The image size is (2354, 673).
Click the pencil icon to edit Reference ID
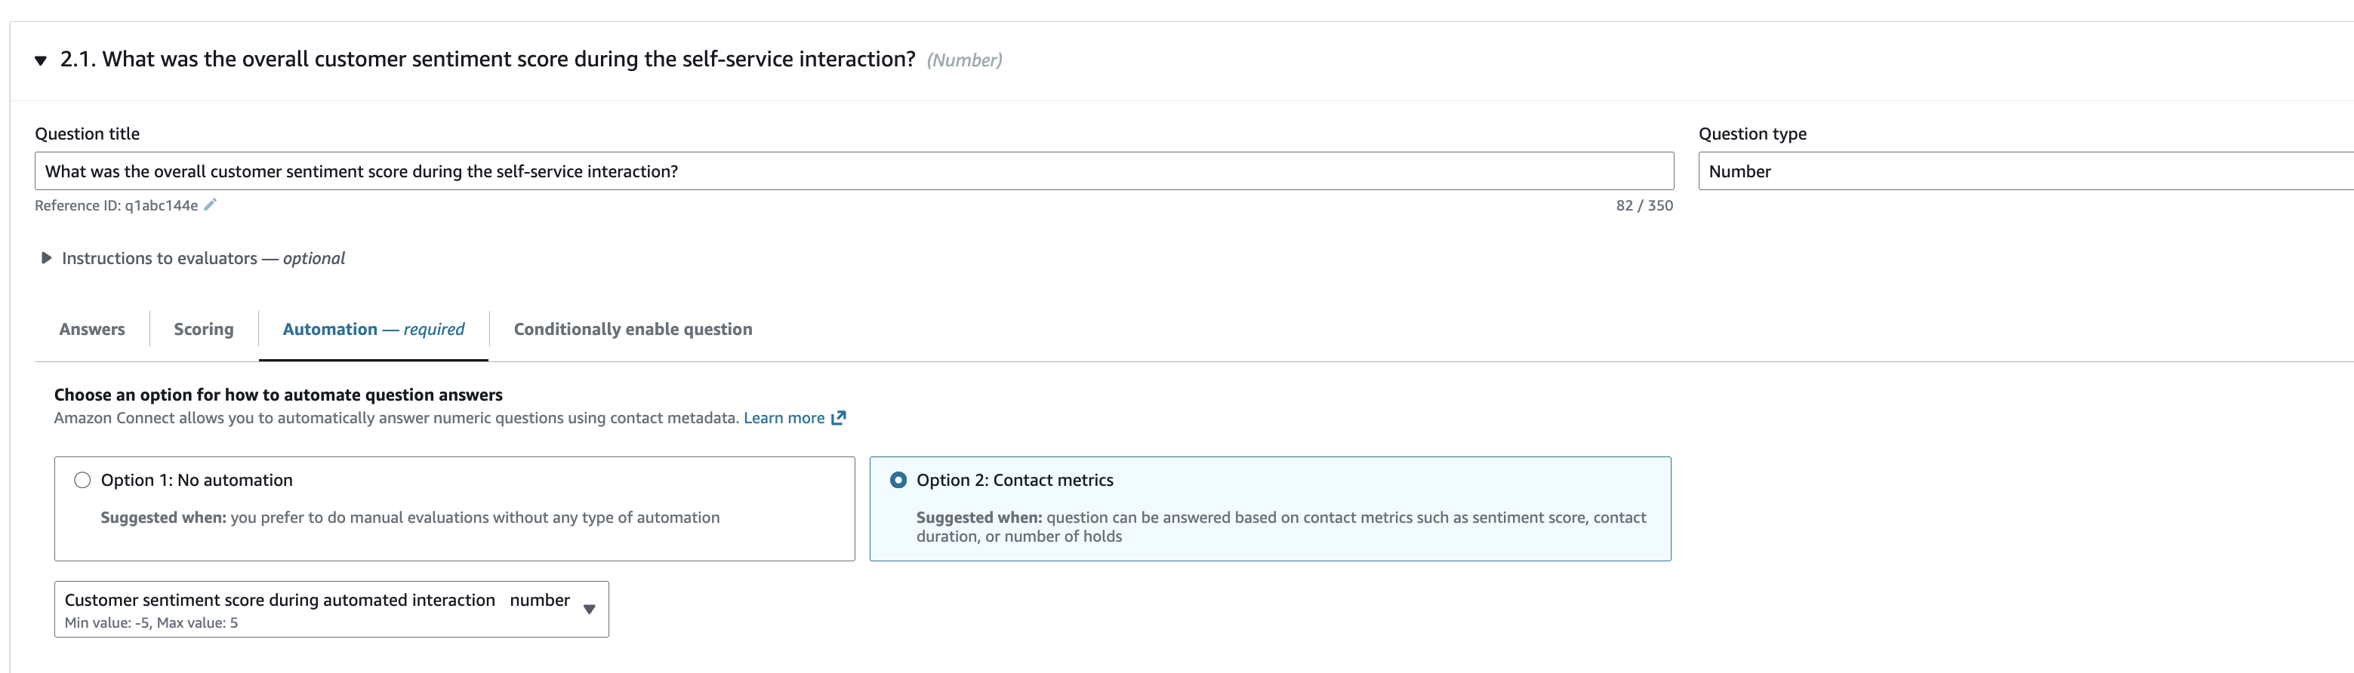click(x=210, y=204)
